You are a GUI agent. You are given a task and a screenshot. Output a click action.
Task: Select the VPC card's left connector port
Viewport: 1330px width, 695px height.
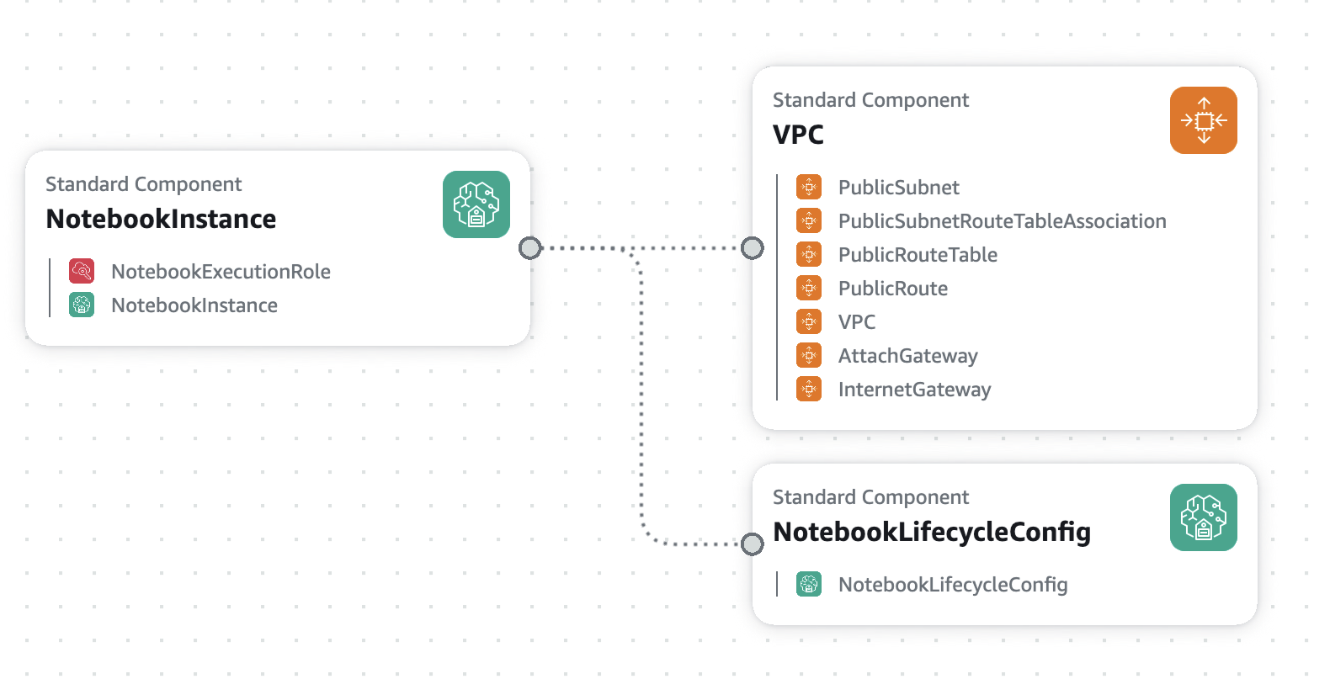(x=753, y=248)
